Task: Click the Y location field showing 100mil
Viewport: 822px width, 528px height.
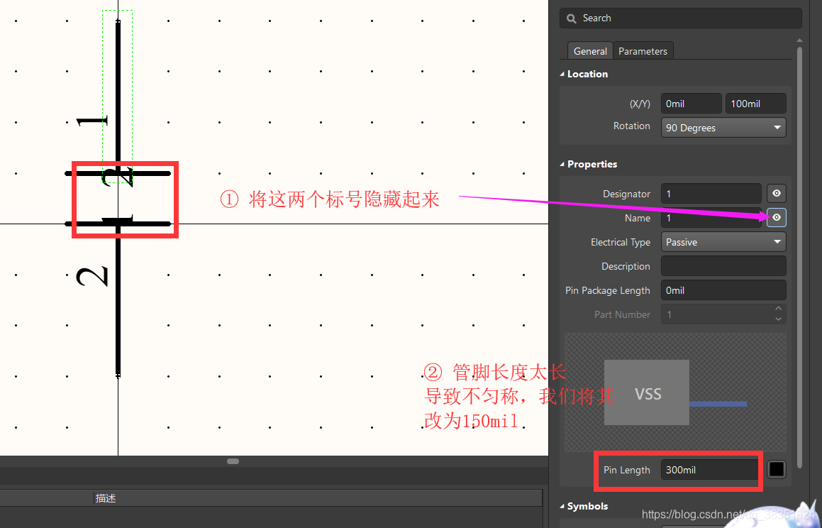Action: (755, 104)
